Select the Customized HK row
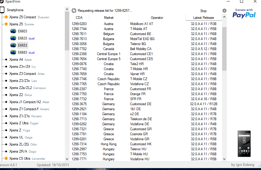Image resolution: width=261 pixels, height=170 pixels. (x=146, y=144)
